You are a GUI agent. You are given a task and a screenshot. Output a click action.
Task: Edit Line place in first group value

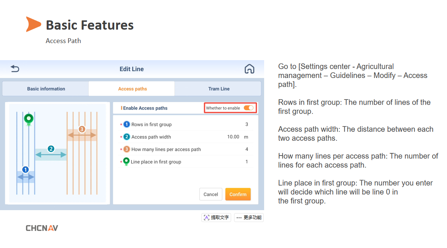click(247, 161)
